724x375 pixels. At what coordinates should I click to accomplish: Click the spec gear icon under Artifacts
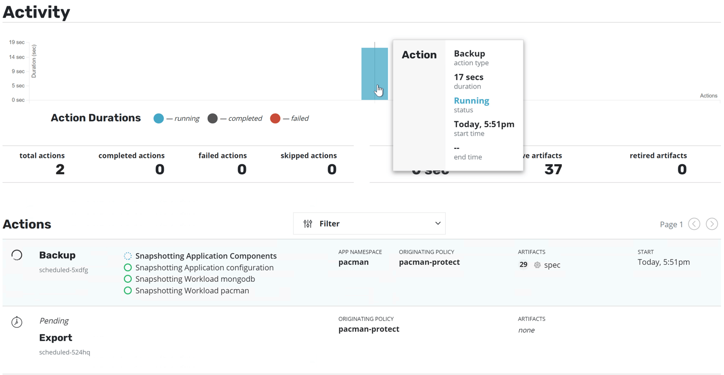[x=537, y=265]
